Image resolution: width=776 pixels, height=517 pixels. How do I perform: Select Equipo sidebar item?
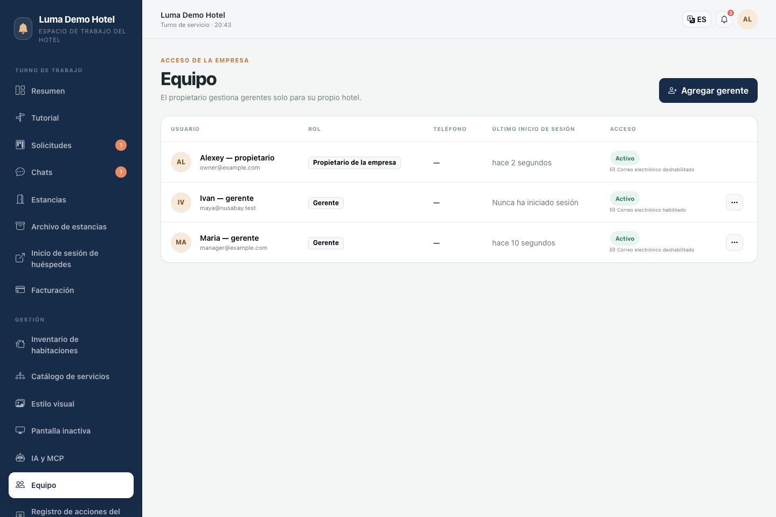(x=71, y=485)
